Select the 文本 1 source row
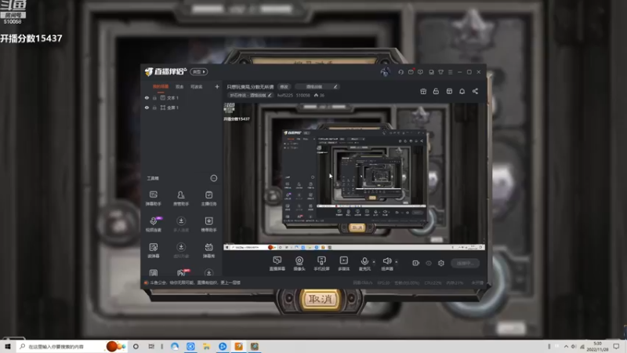 pos(181,97)
